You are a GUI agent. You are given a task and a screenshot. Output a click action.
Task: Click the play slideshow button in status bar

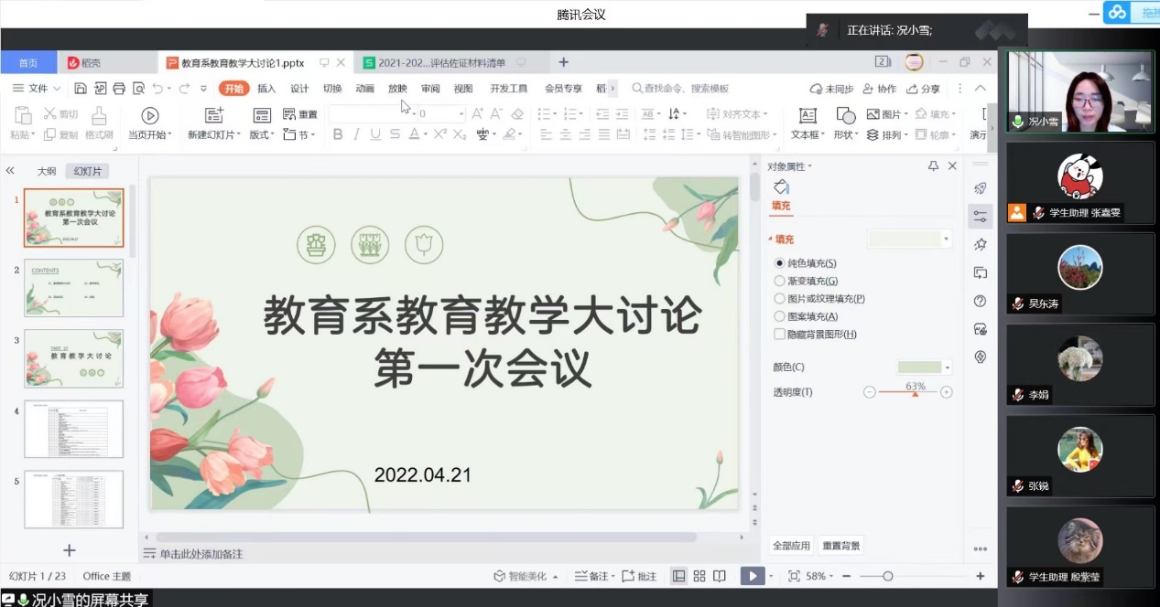pyautogui.click(x=752, y=576)
